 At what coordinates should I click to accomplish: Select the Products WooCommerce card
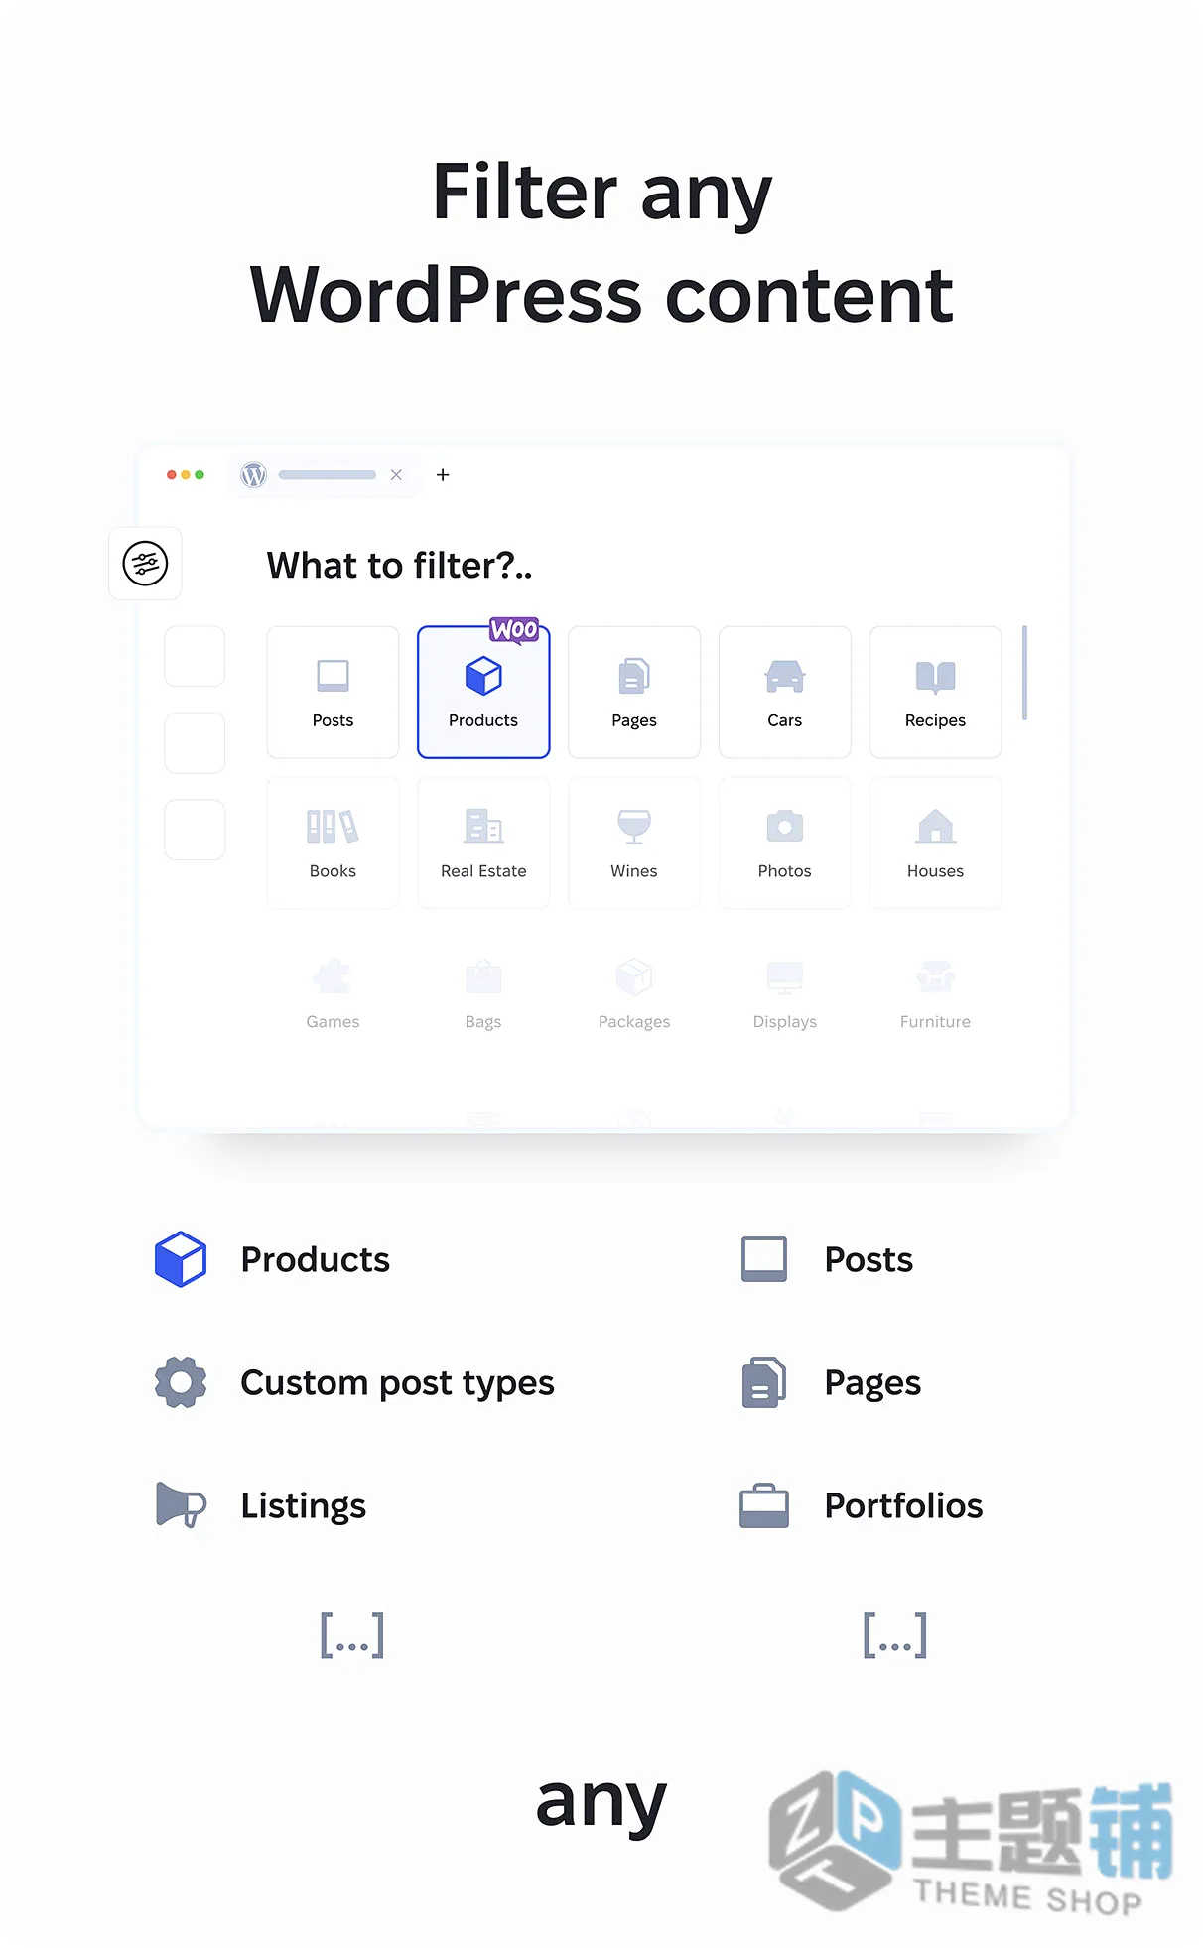tap(483, 692)
